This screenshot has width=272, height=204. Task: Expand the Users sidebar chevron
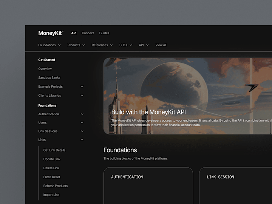[82, 122]
